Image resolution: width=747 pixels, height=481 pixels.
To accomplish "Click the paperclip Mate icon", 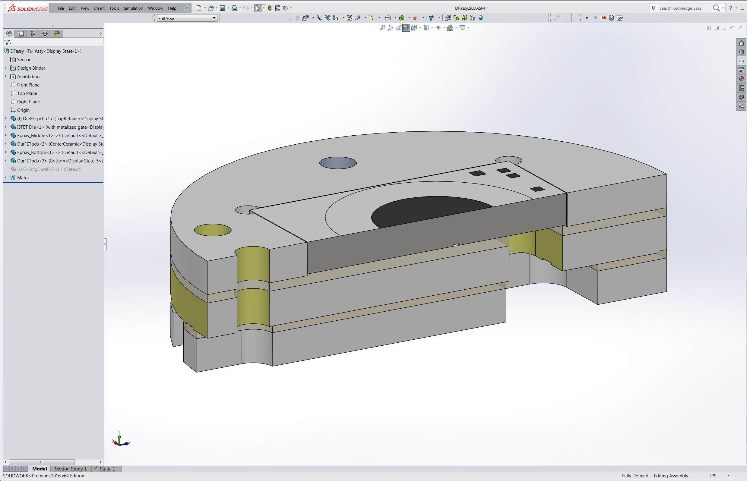I will point(319,18).
